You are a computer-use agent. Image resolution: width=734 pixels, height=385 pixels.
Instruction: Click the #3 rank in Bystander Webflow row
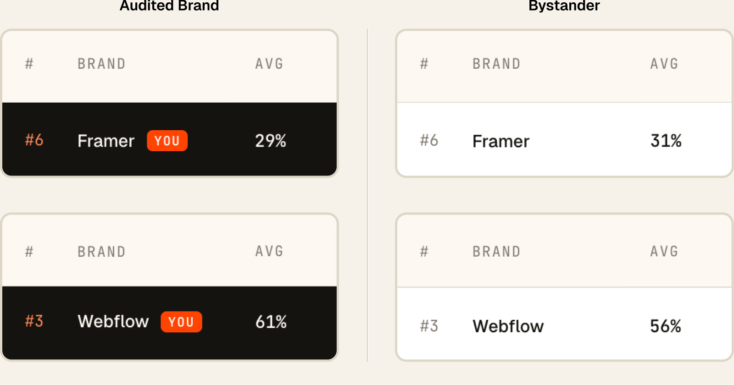pyautogui.click(x=429, y=326)
